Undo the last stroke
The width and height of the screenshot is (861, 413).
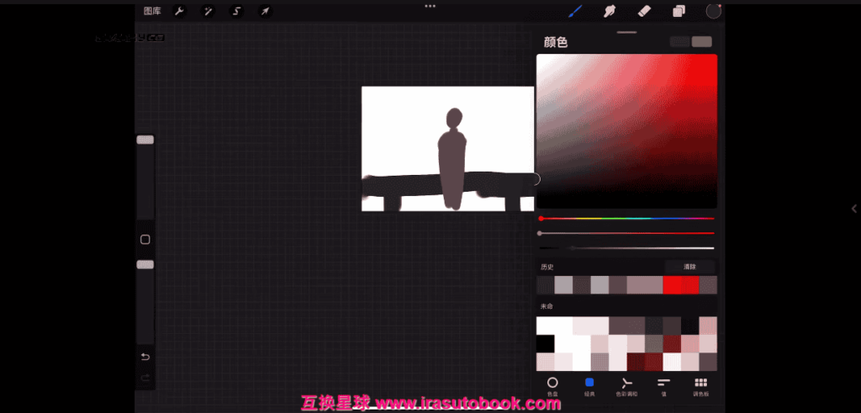click(145, 357)
